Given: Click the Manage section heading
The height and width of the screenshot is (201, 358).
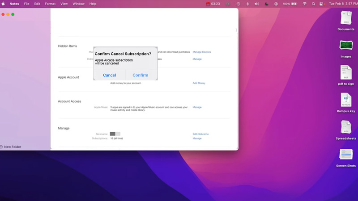Looking at the screenshot, I should 64,128.
